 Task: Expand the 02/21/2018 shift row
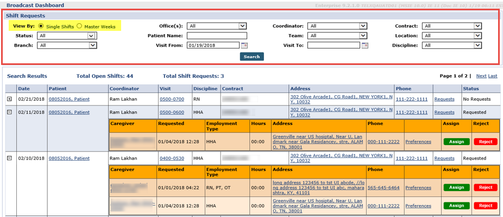9,99
